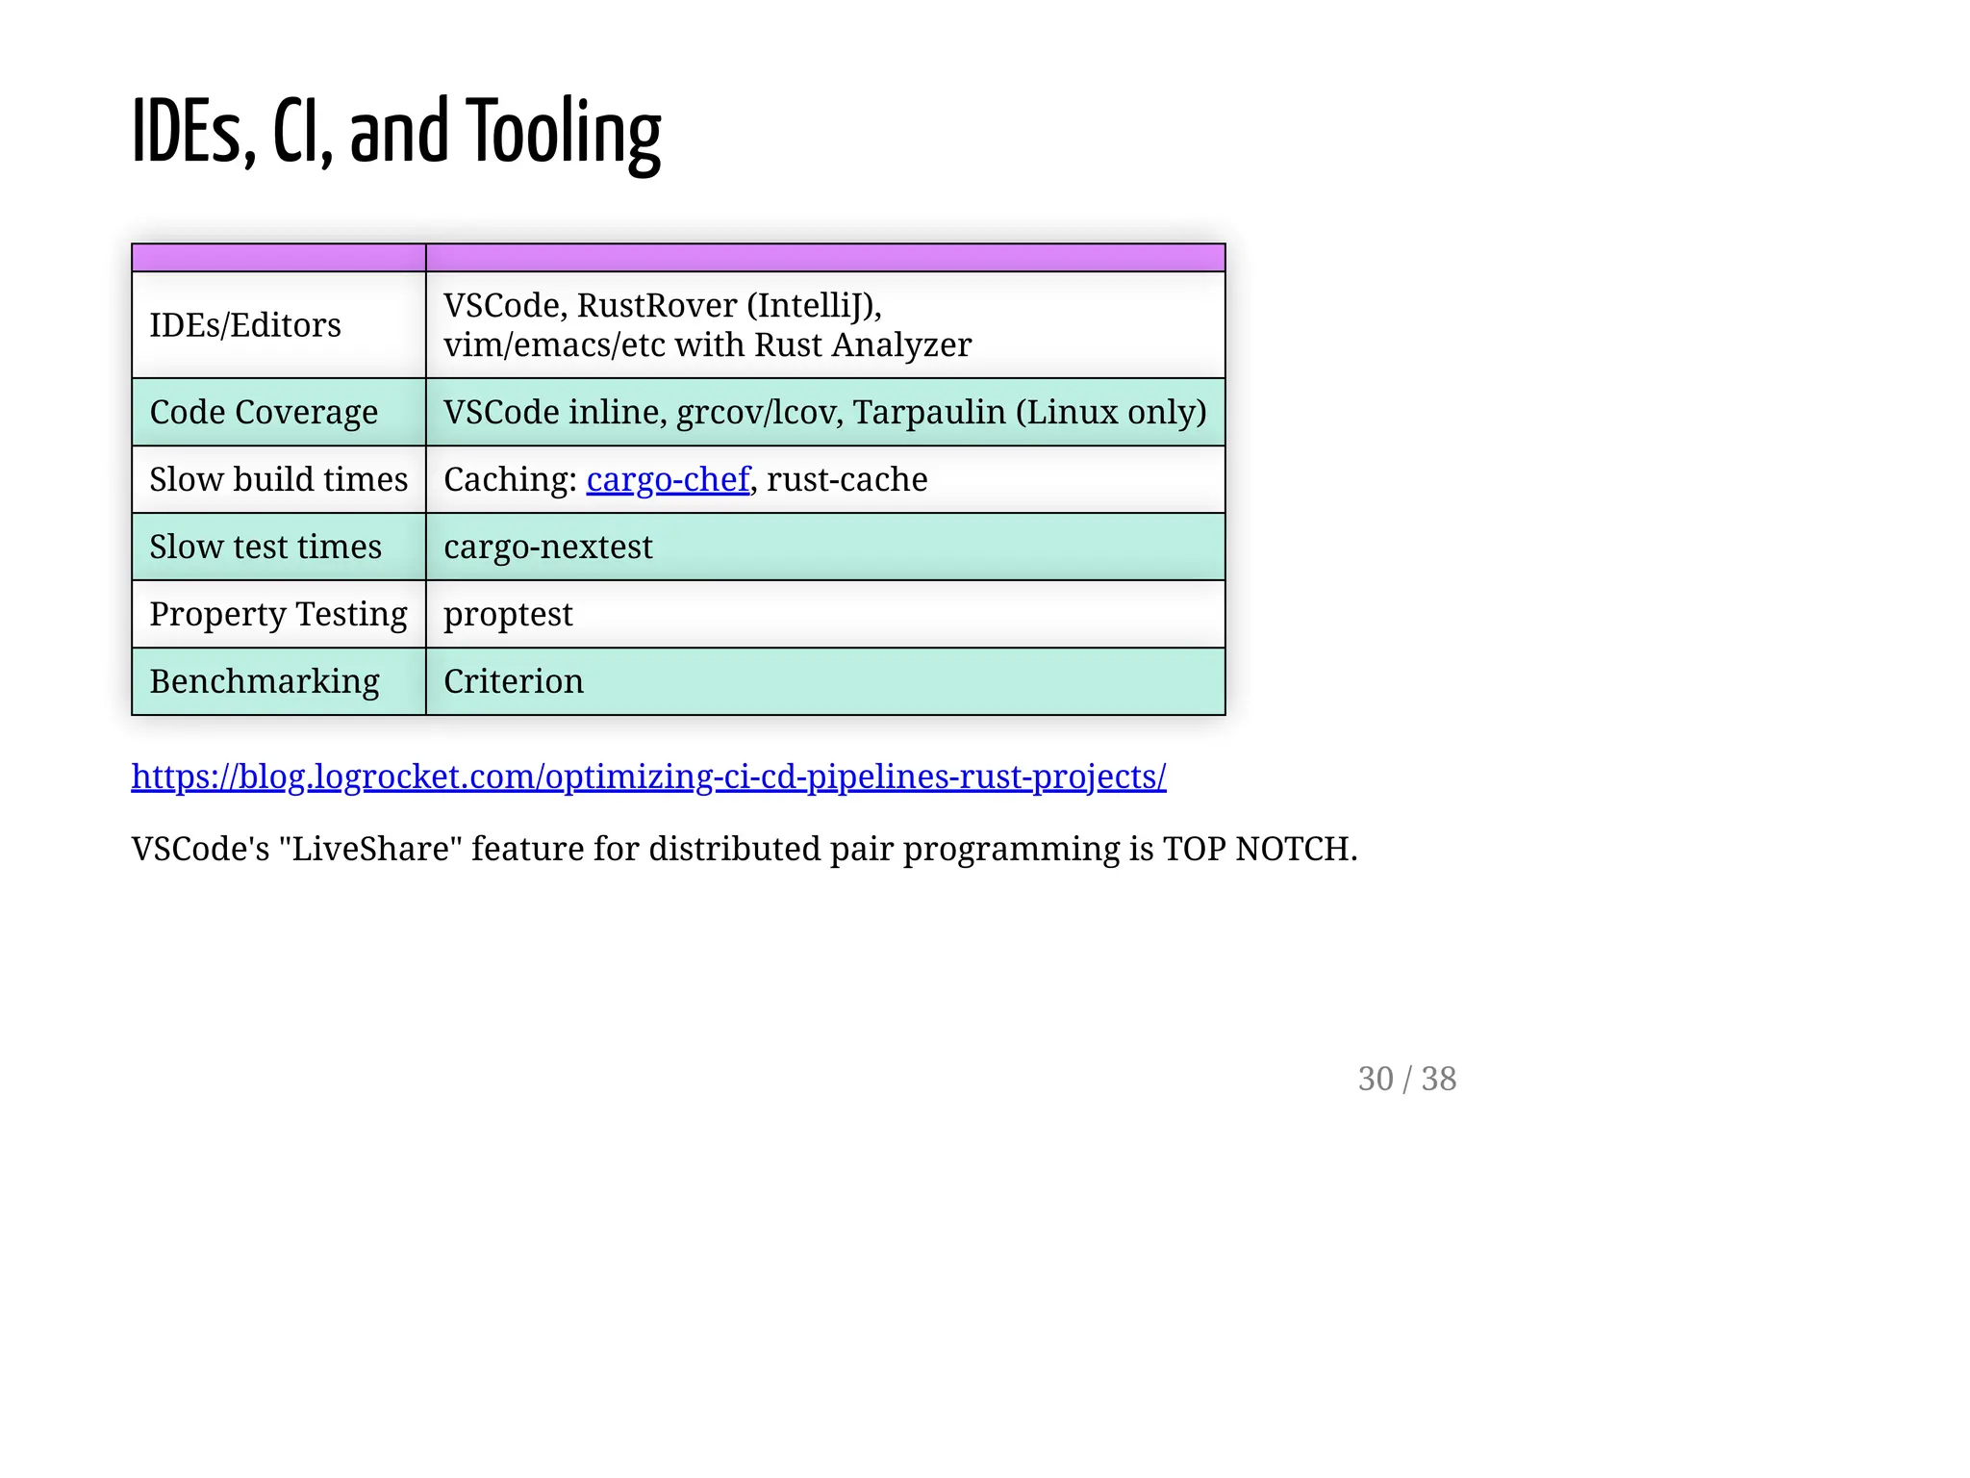
Task: Click the 'vim/emacs/etc with Rust Analyzer' line
Action: tap(707, 344)
